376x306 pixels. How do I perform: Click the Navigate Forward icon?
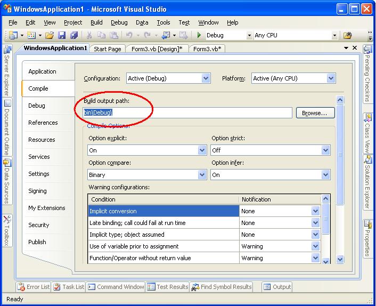(184, 35)
